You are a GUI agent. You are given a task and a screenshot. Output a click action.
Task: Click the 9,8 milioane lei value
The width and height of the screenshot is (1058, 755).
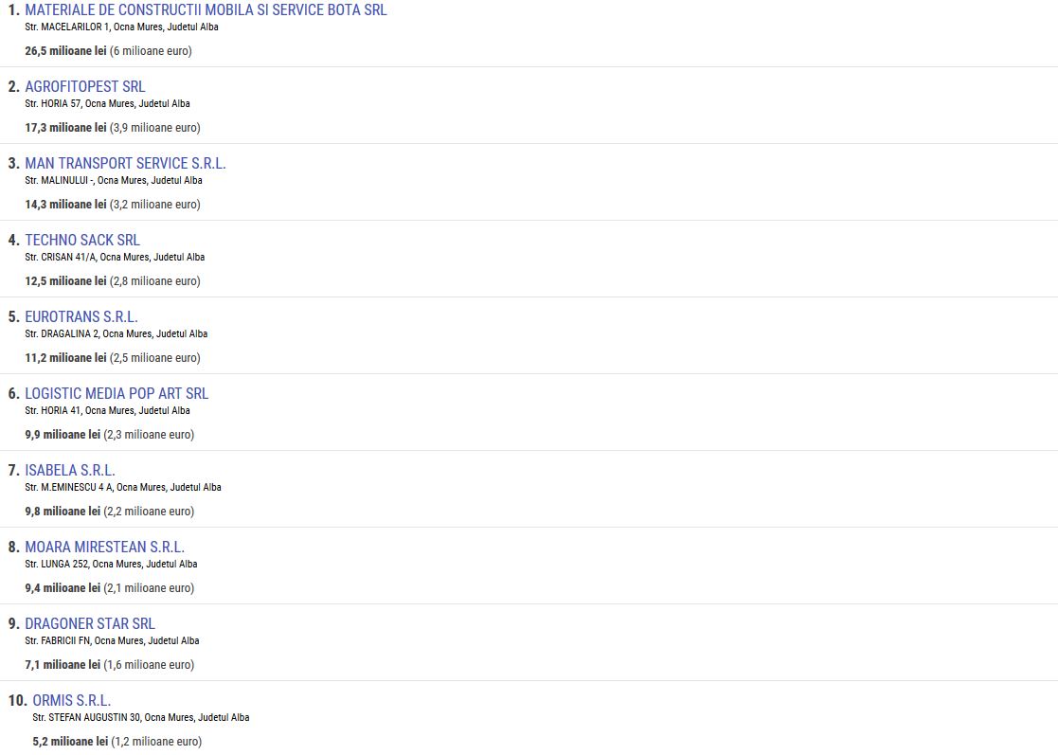pos(63,512)
